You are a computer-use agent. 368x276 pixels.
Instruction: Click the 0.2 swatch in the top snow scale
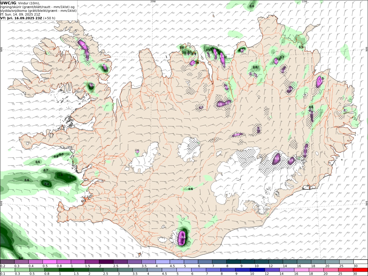[x=7, y=262]
